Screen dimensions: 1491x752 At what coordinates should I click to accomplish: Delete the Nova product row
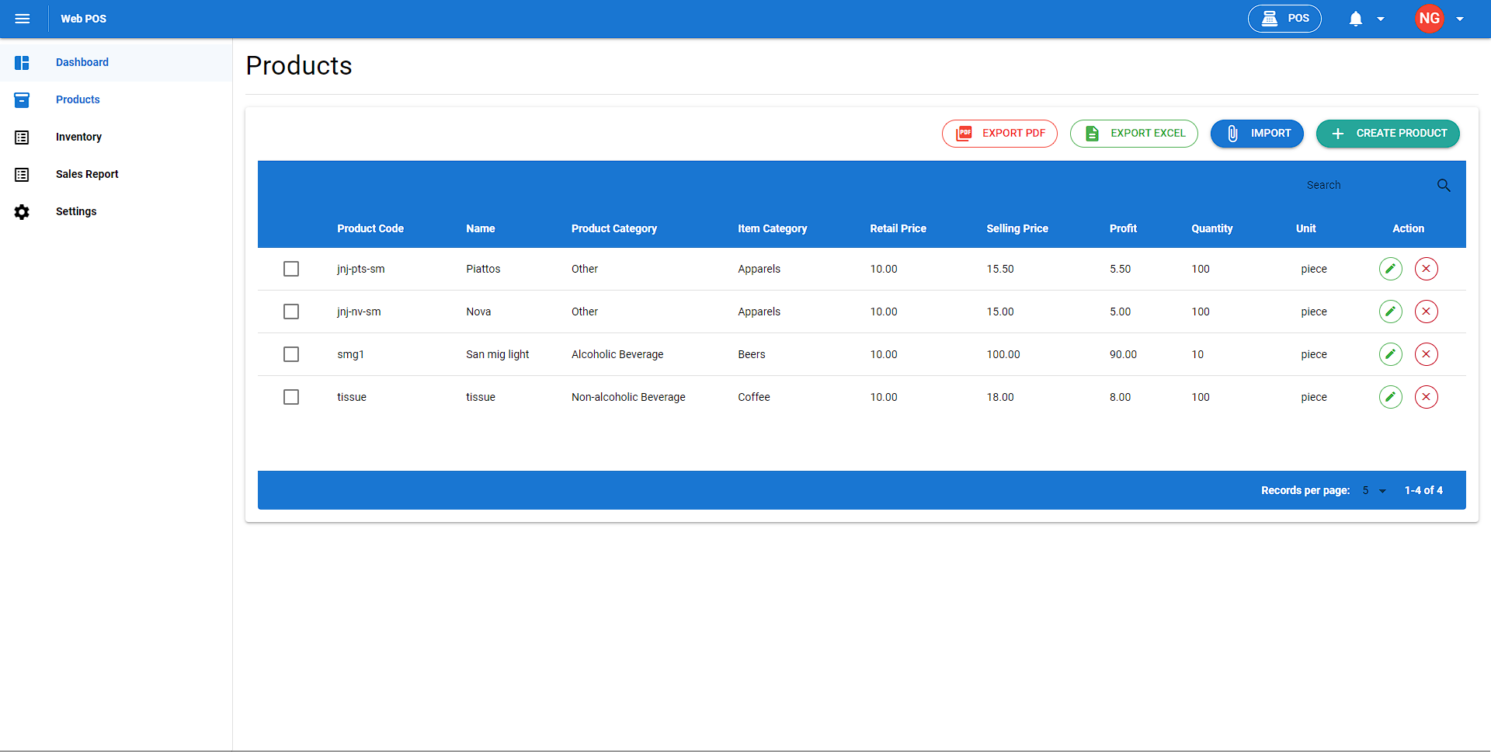click(x=1426, y=312)
